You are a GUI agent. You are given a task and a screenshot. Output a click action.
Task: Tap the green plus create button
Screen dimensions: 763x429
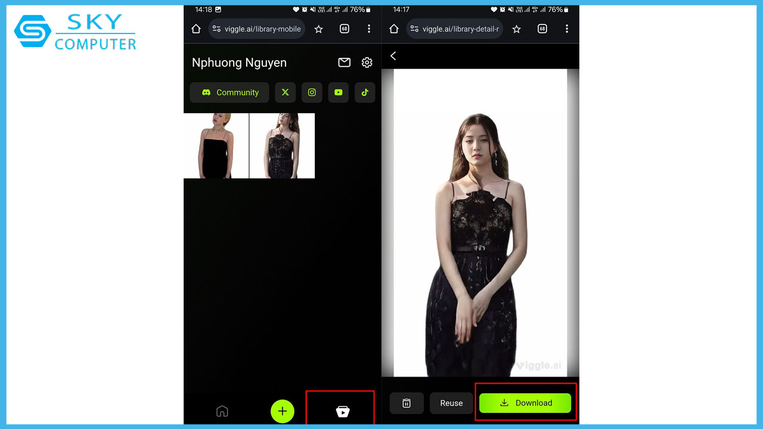[x=283, y=411]
